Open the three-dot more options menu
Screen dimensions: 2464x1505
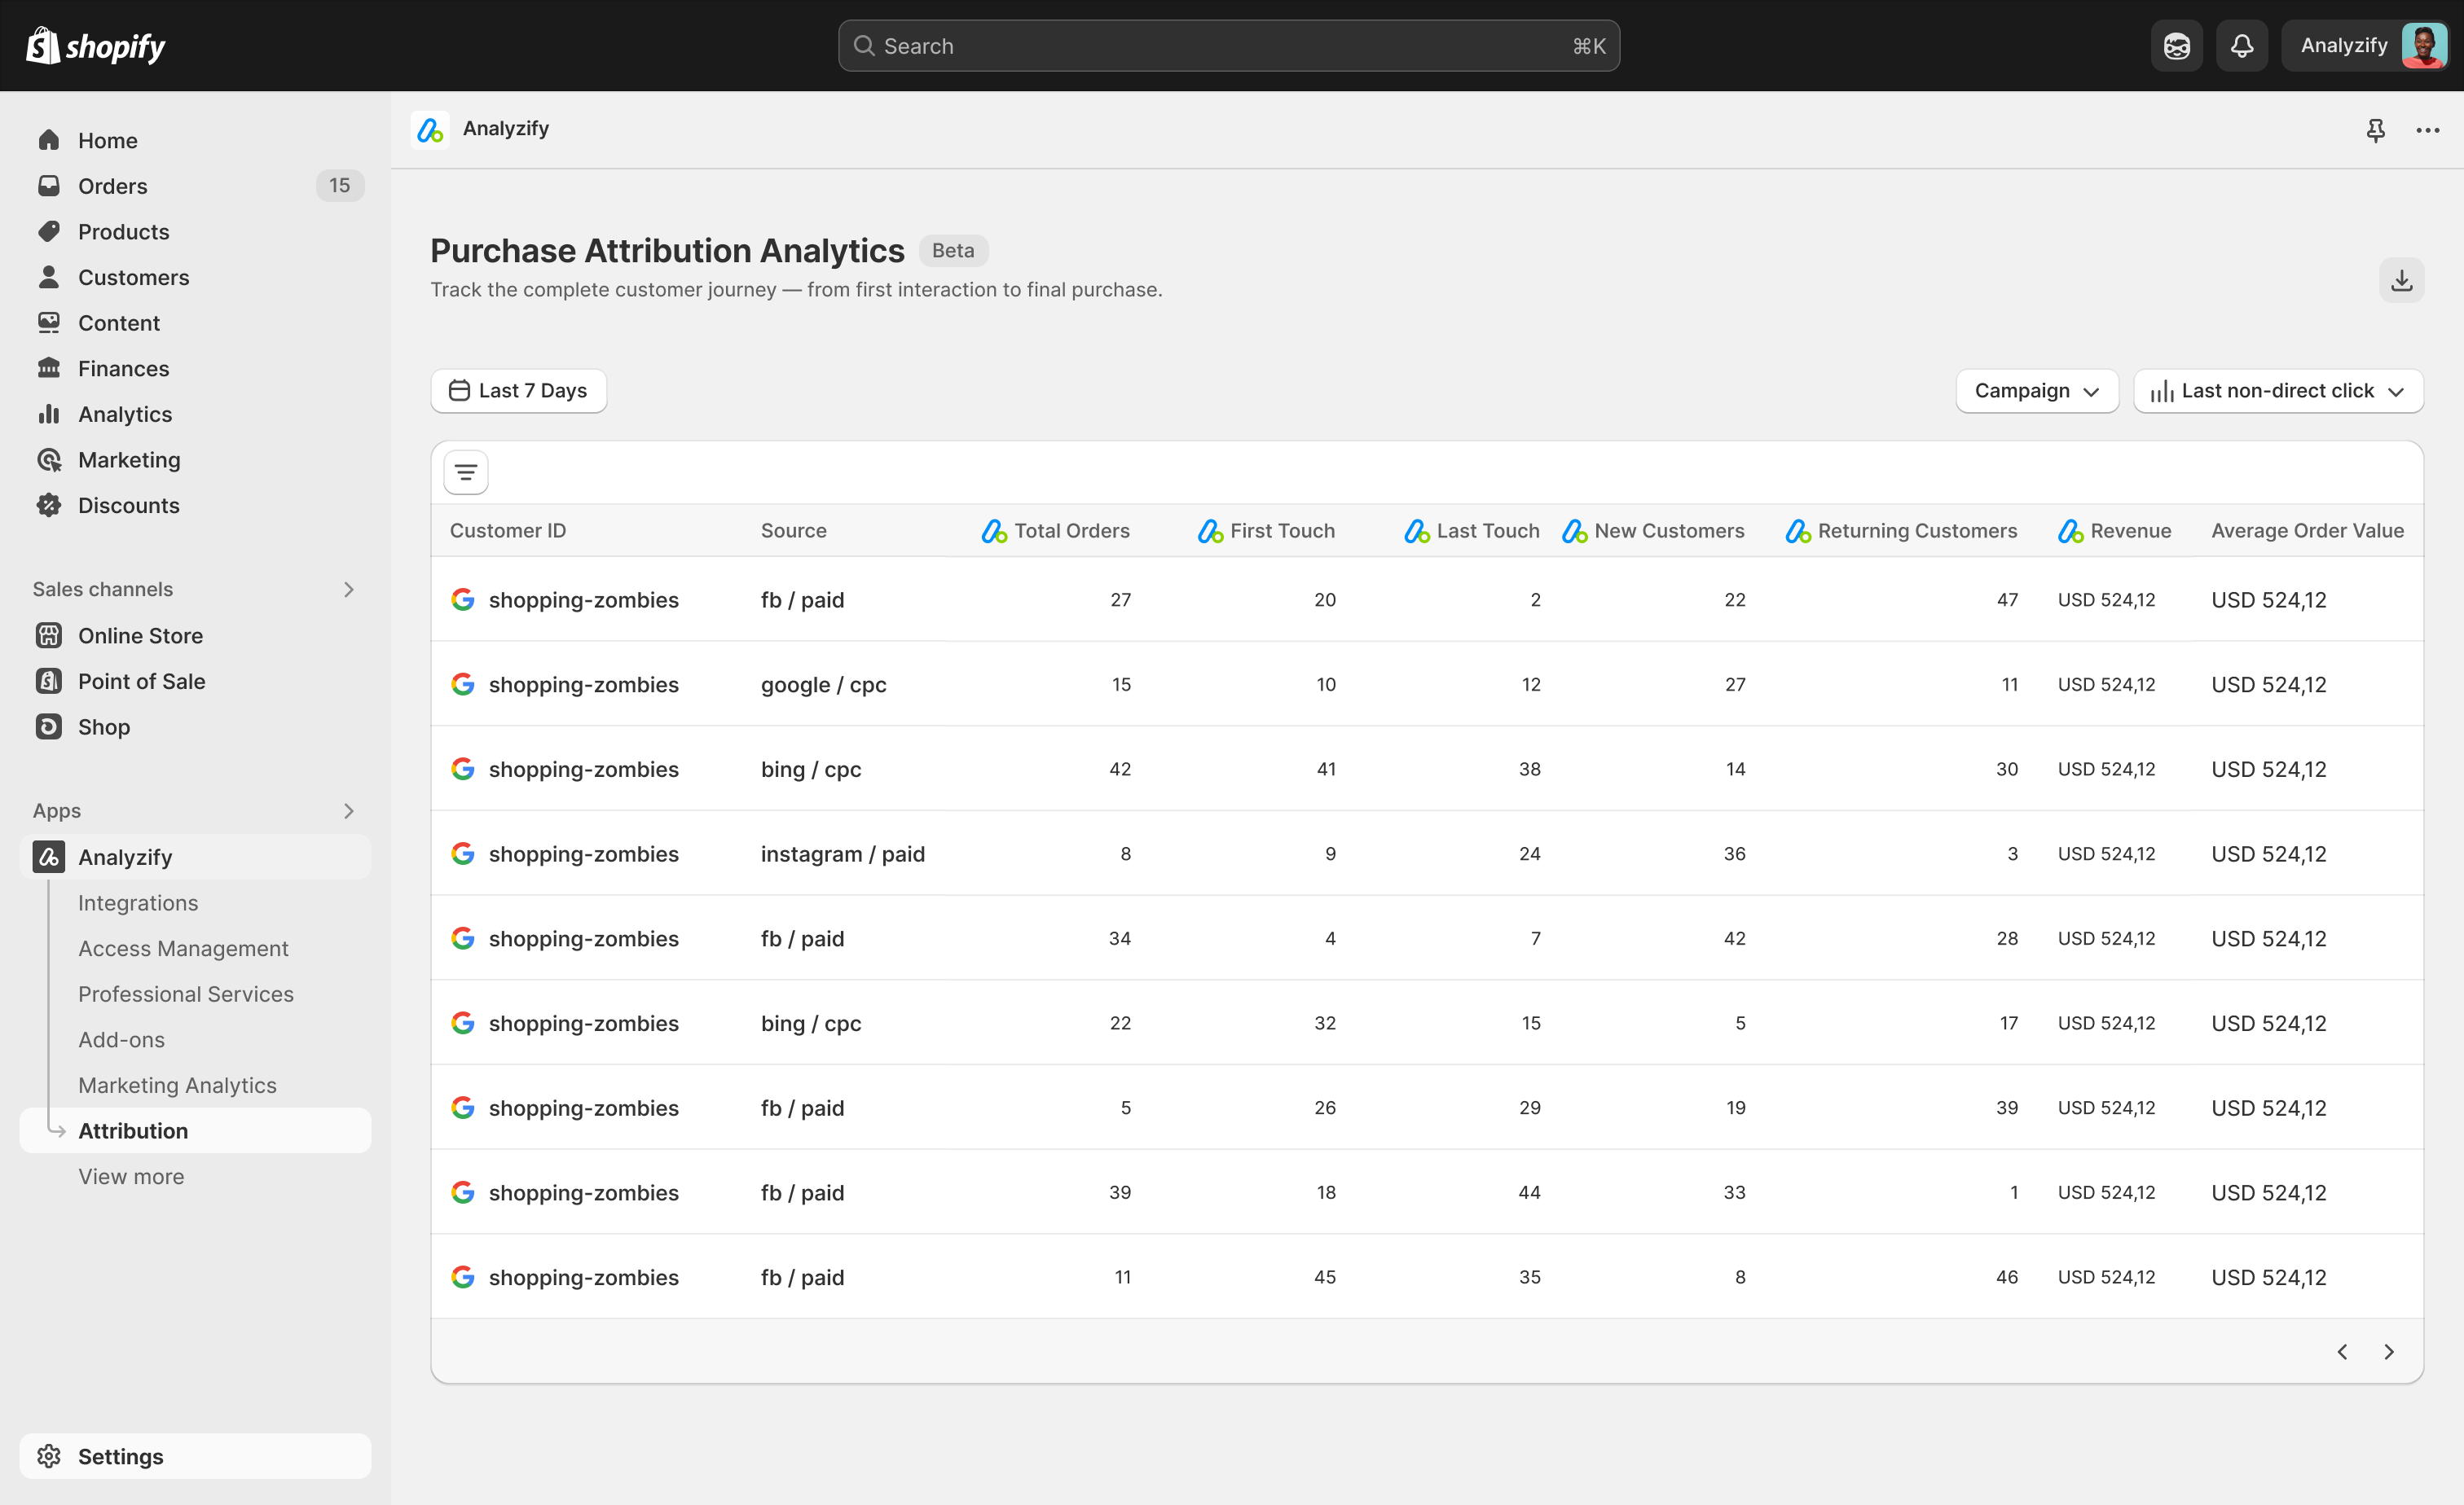tap(2427, 130)
